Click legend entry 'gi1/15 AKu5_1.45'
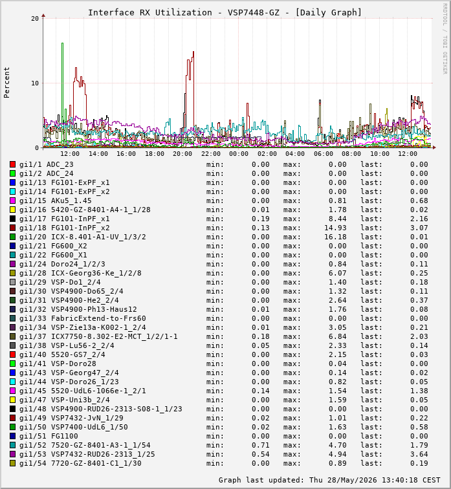 coord(56,201)
